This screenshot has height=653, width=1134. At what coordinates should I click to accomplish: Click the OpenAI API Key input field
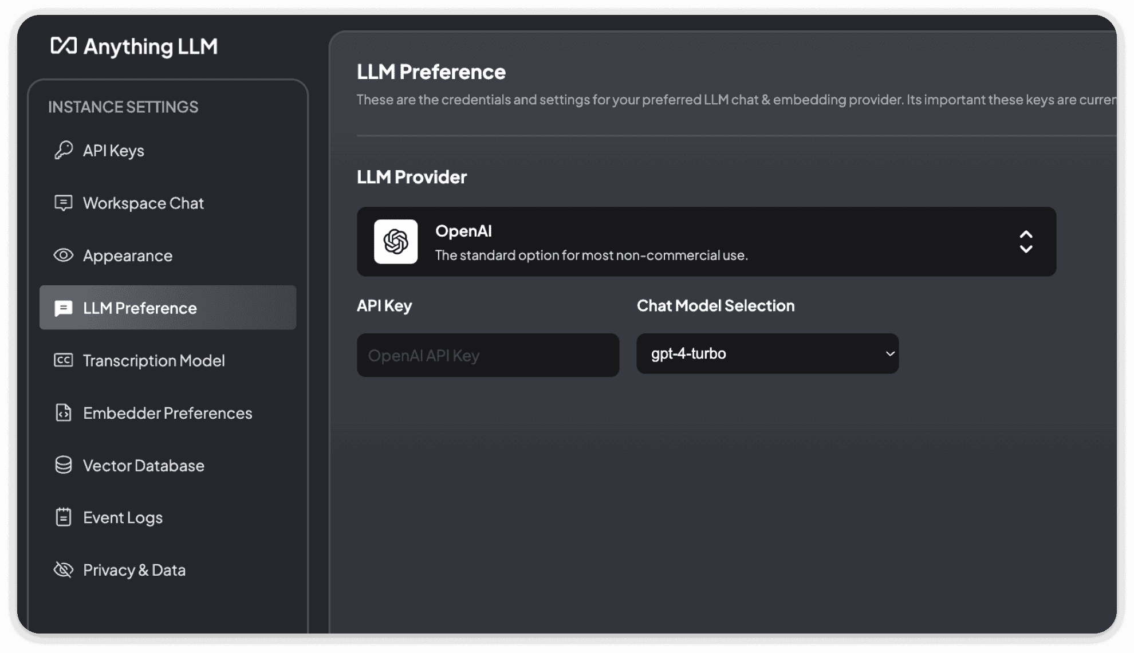(x=487, y=355)
